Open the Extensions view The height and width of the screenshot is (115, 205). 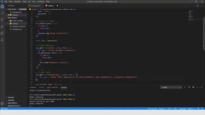pyautogui.click(x=2, y=33)
